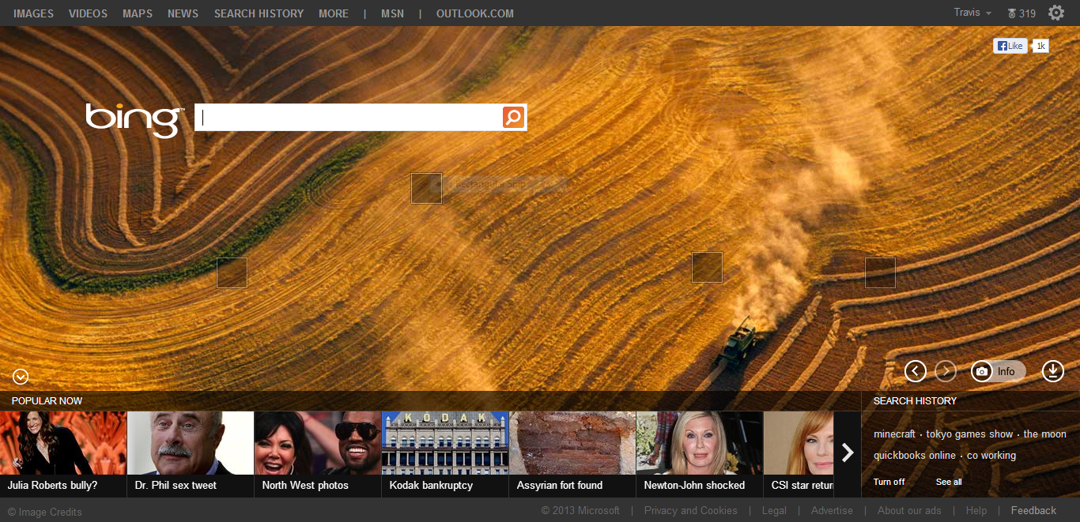This screenshot has width=1080, height=522.
Task: Open Assyrian fort found story
Action: 572,454
